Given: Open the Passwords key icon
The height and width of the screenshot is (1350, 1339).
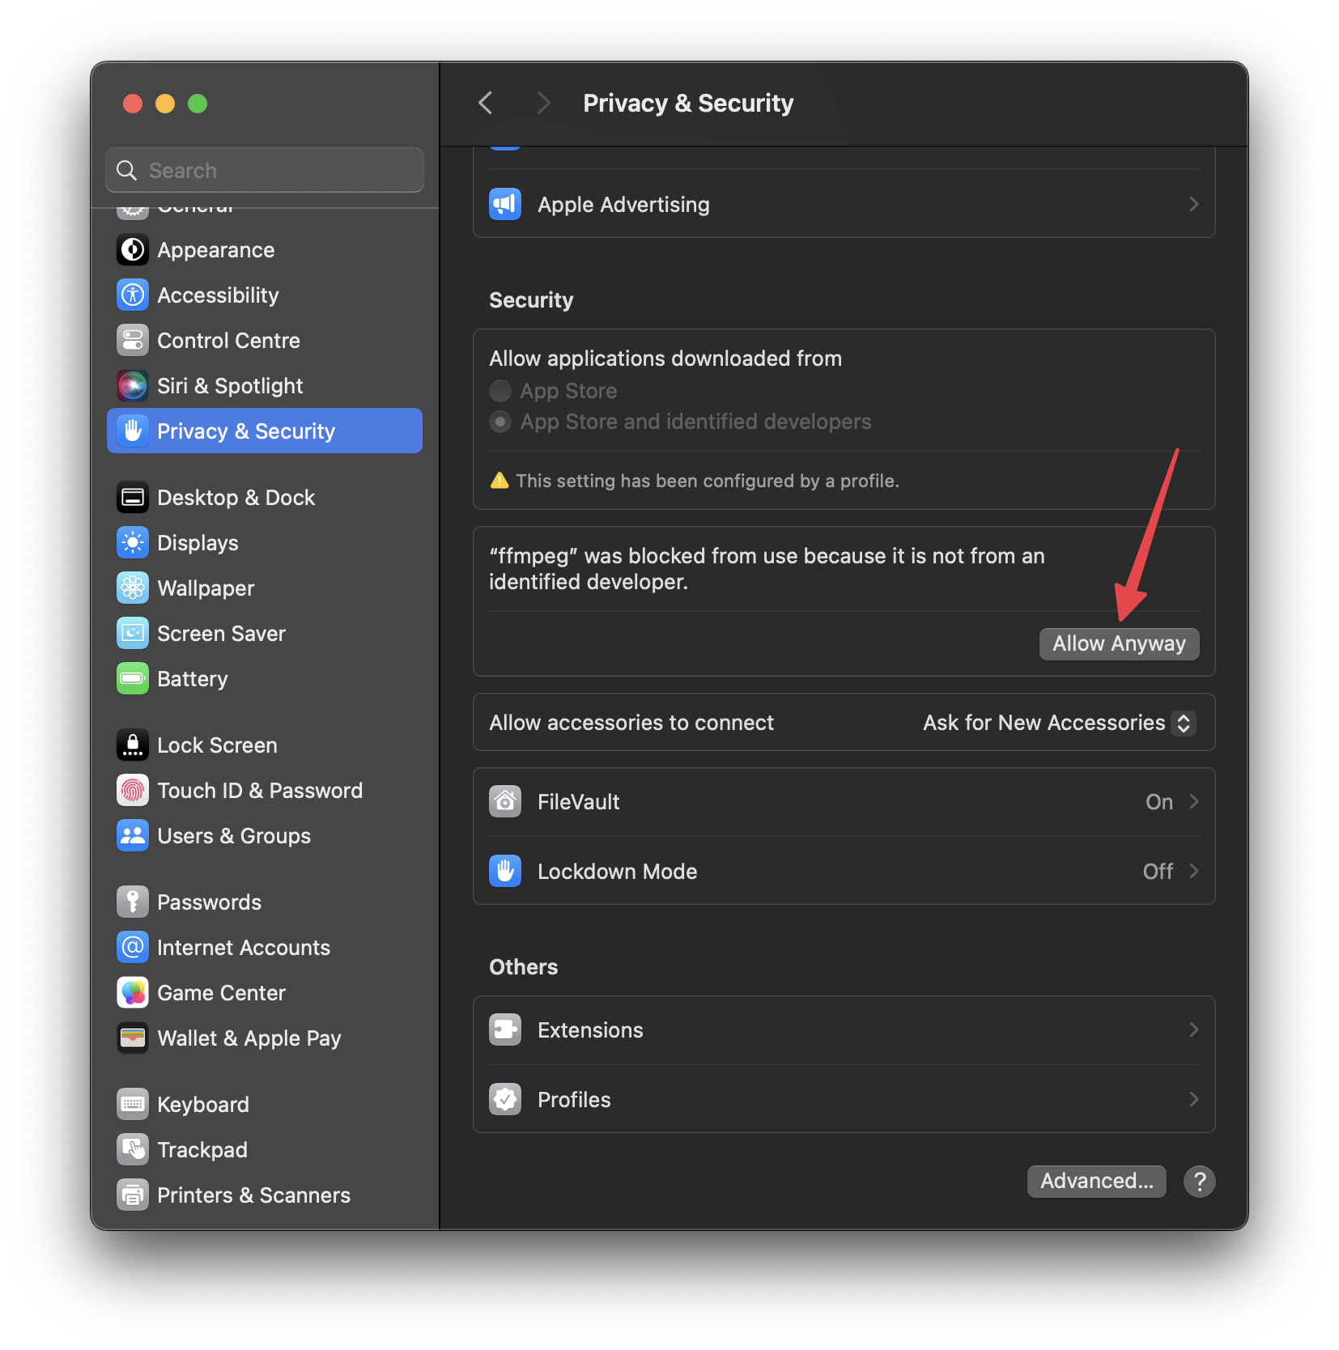Looking at the screenshot, I should pyautogui.click(x=133, y=902).
